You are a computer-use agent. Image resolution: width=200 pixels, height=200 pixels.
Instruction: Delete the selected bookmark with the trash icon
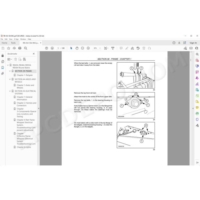15,59
